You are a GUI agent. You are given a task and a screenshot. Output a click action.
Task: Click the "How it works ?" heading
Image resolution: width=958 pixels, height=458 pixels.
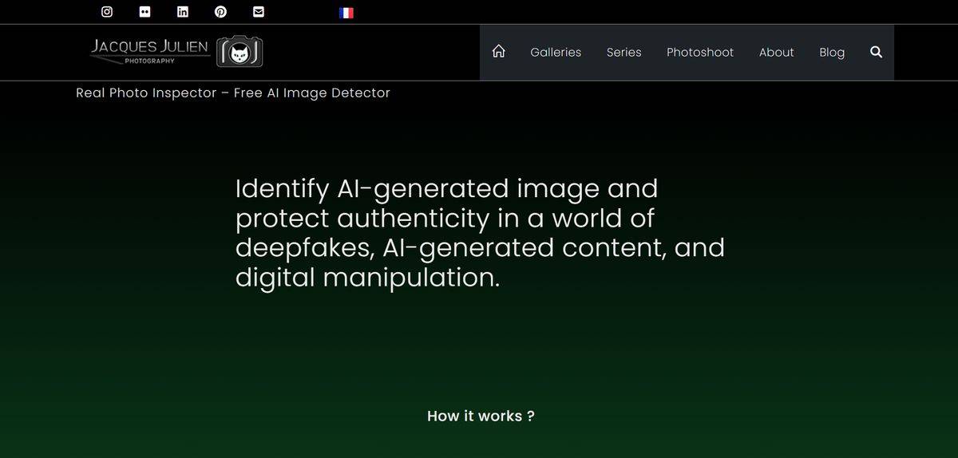481,416
